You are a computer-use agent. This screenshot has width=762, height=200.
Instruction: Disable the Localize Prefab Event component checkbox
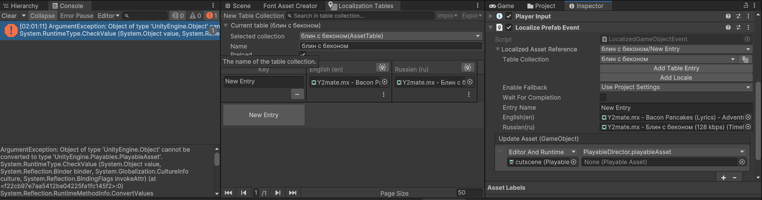tap(509, 27)
